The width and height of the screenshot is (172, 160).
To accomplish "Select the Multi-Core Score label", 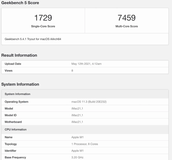I will click(x=127, y=26).
